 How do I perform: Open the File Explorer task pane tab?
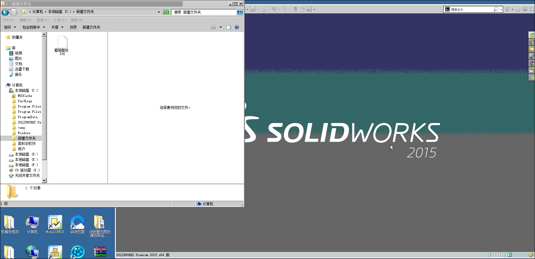click(x=532, y=49)
